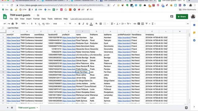The width and height of the screenshot is (198, 111).
Task: Add a new sheet with plus icon
Action: click(7, 108)
